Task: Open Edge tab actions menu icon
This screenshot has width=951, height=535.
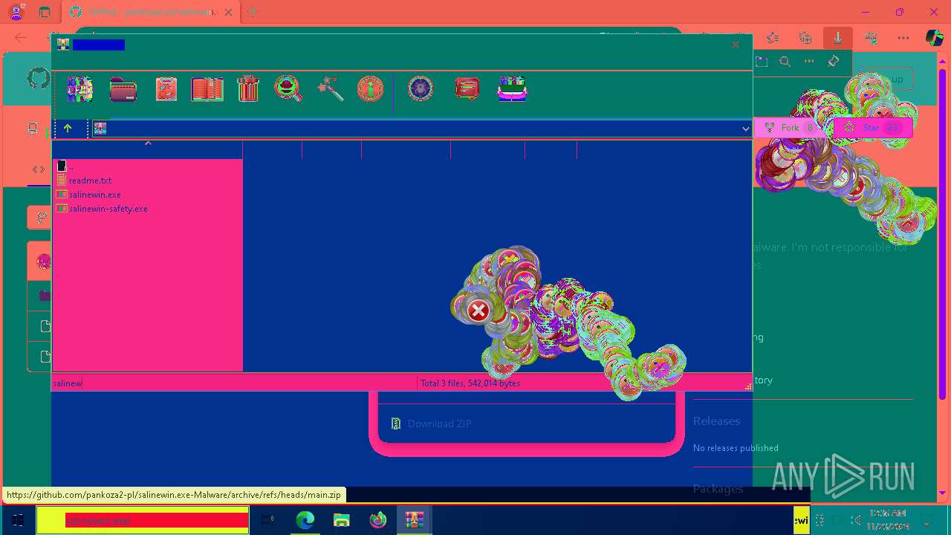Action: coord(44,13)
